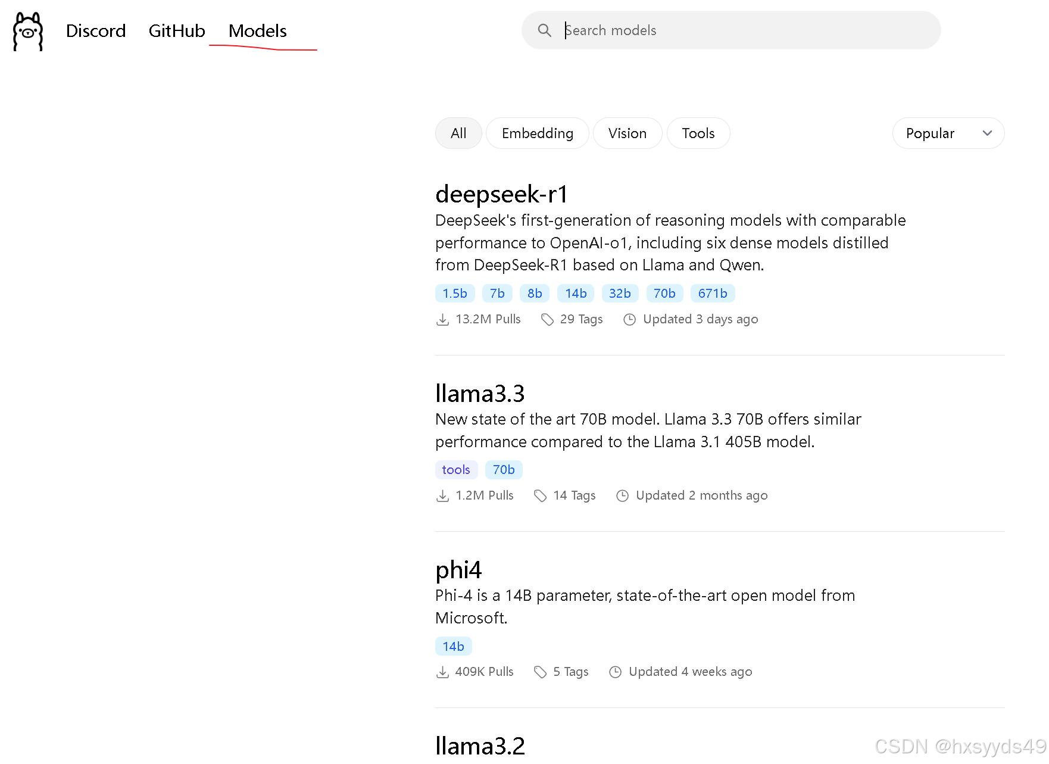Screen dimensions: 1049x764
Task: Click the deepseek-r1 description paragraph
Action: [x=670, y=243]
